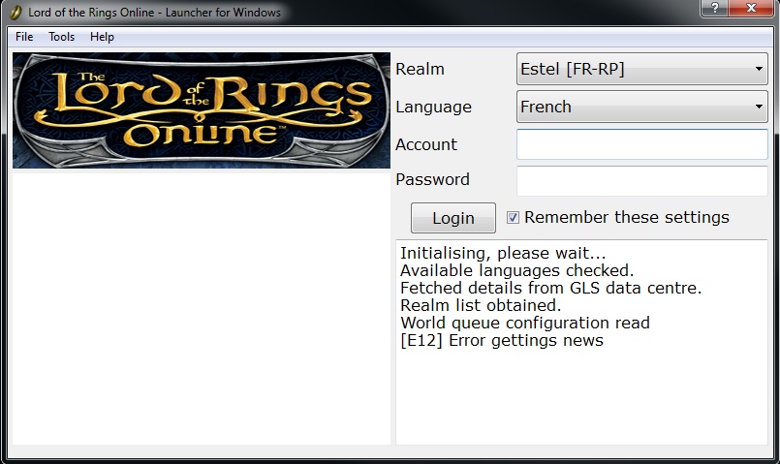
Task: Open the Help menu
Action: click(102, 37)
